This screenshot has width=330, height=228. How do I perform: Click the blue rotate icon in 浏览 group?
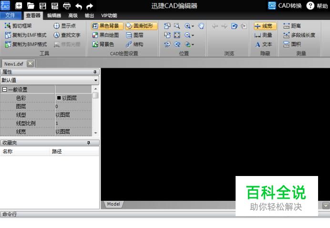(x=234, y=26)
